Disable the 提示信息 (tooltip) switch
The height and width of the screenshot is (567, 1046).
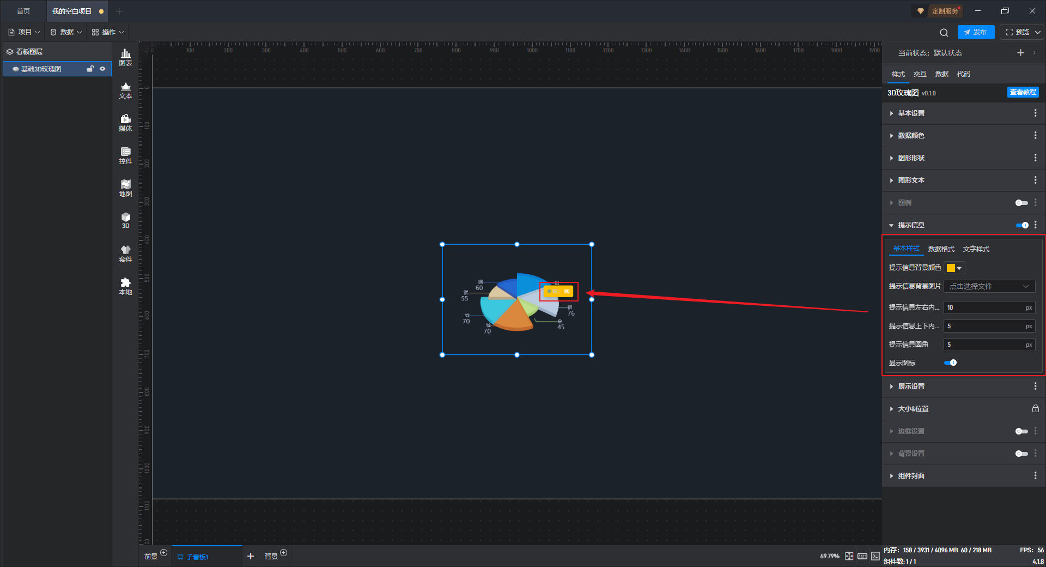1022,225
